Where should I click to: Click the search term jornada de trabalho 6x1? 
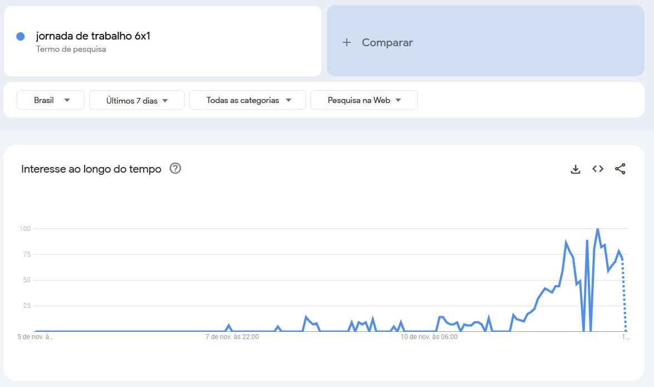(93, 36)
